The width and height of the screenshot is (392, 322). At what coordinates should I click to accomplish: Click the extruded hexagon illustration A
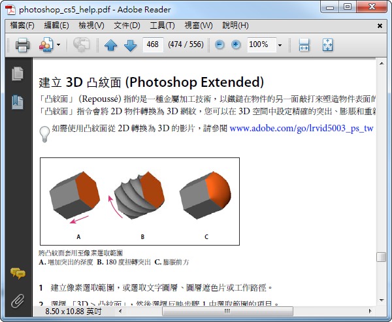74,195
